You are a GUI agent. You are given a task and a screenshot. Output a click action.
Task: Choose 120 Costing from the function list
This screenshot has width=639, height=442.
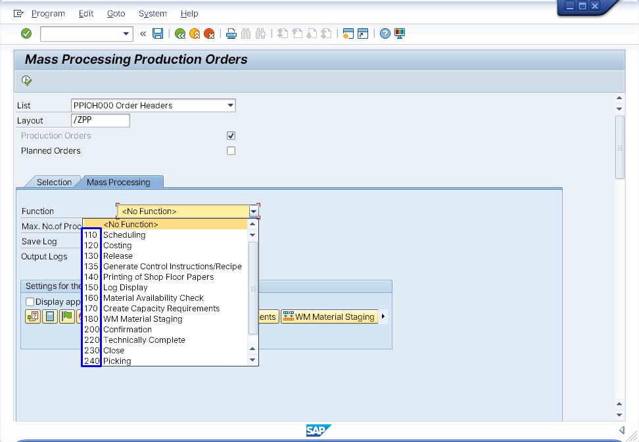(x=165, y=246)
